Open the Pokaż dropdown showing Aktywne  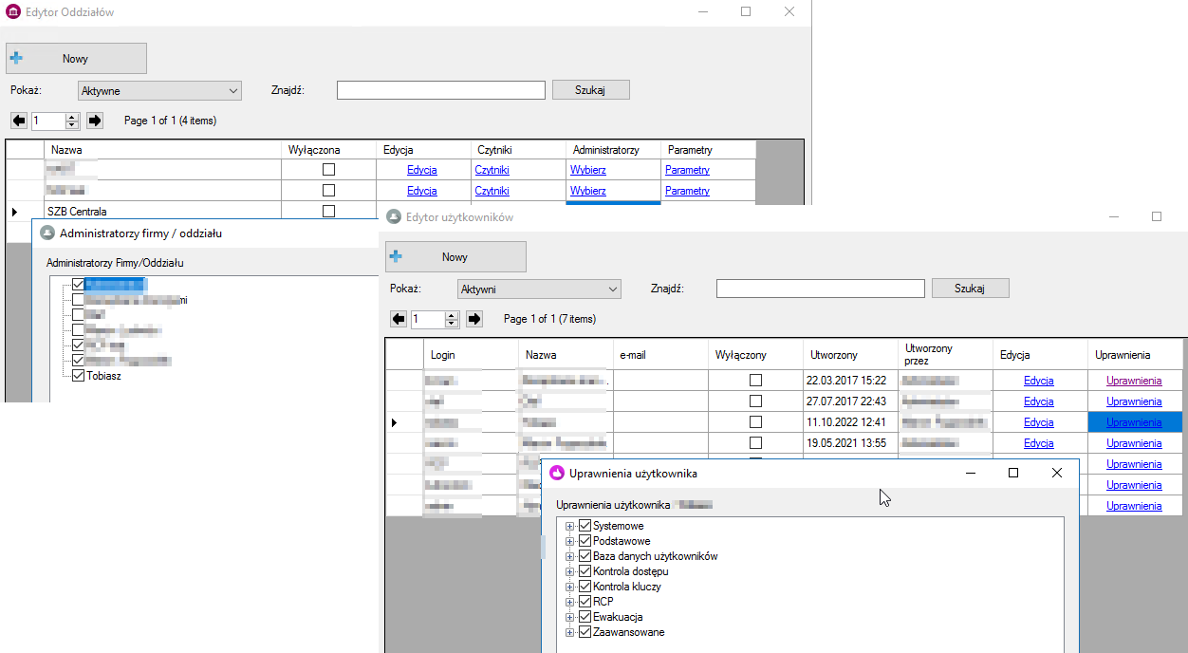click(x=159, y=91)
